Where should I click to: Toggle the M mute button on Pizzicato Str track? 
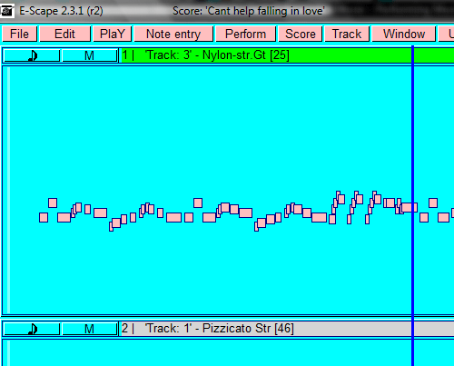coord(90,329)
